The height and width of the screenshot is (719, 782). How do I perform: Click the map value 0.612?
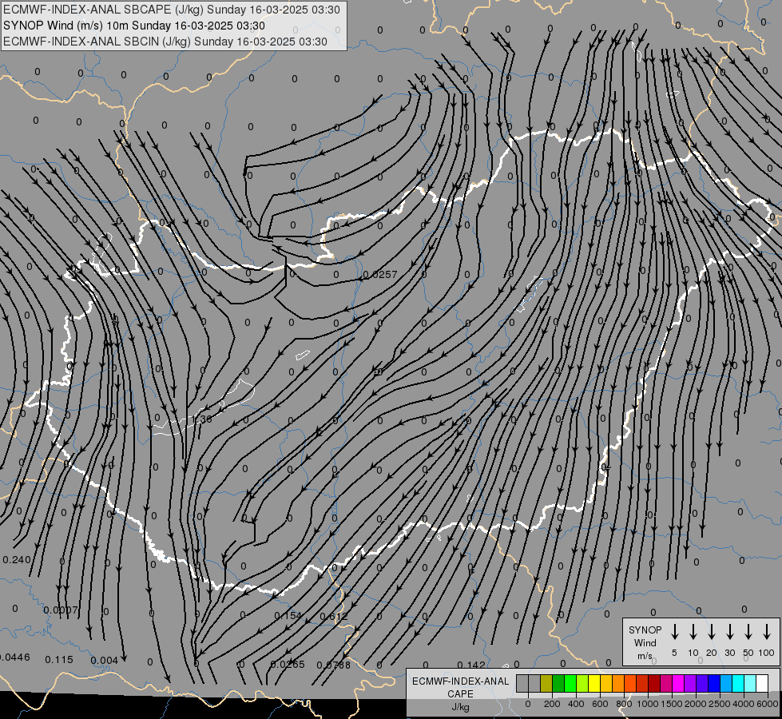point(334,616)
